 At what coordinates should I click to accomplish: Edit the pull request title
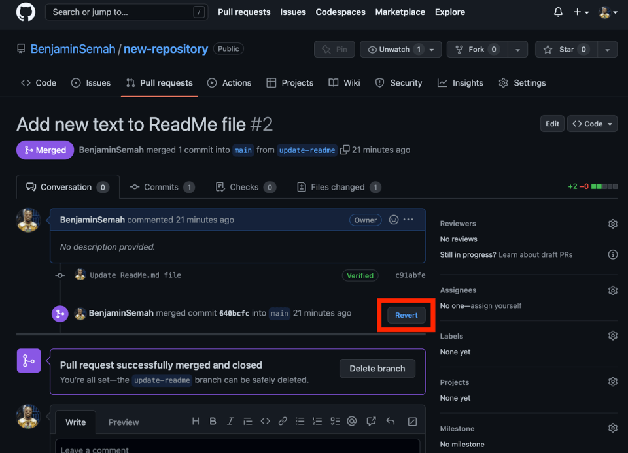coord(552,124)
